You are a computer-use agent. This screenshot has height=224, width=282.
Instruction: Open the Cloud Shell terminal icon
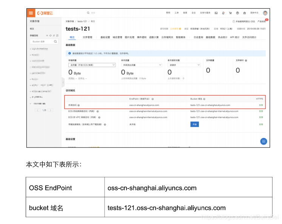point(216,13)
